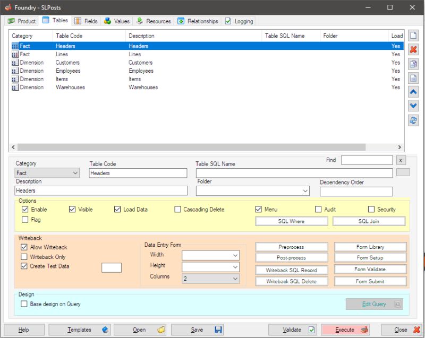Uncheck the Cascading Delete option
425x338 pixels.
click(x=178, y=209)
